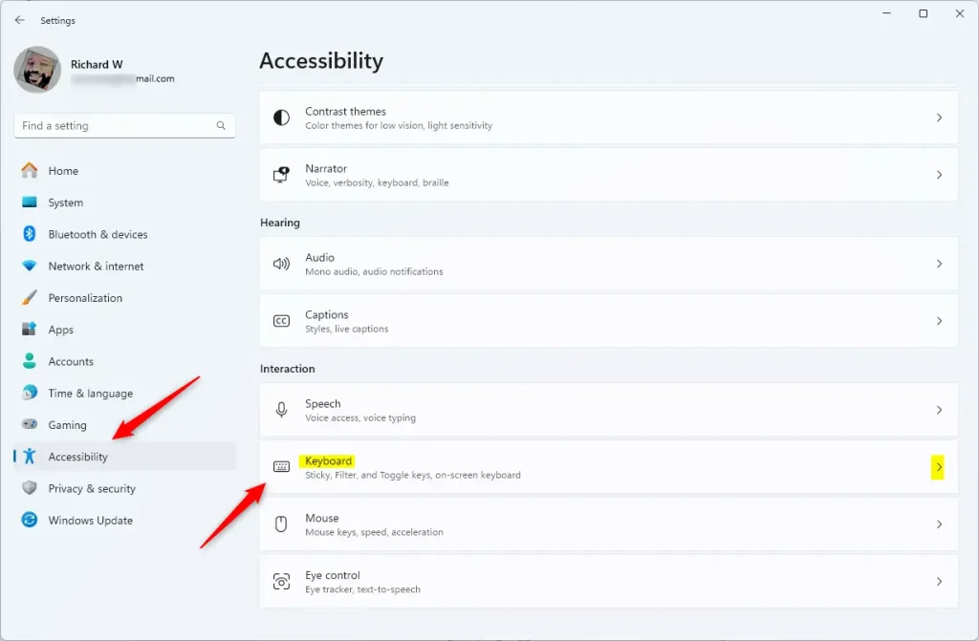Click the Narrator icon

281,175
